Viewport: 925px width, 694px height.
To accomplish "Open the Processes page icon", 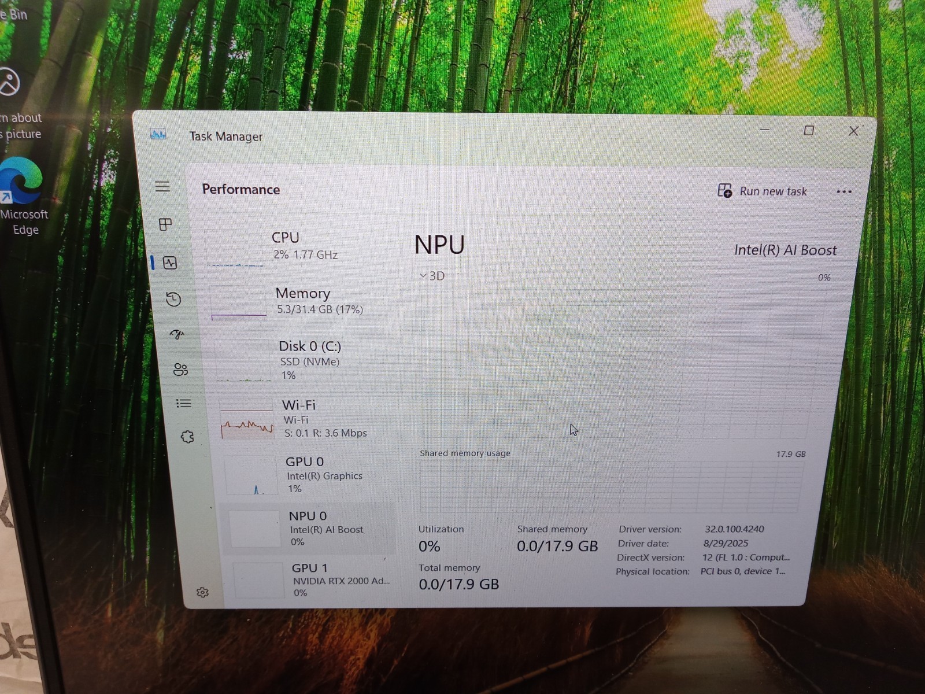I will [165, 224].
